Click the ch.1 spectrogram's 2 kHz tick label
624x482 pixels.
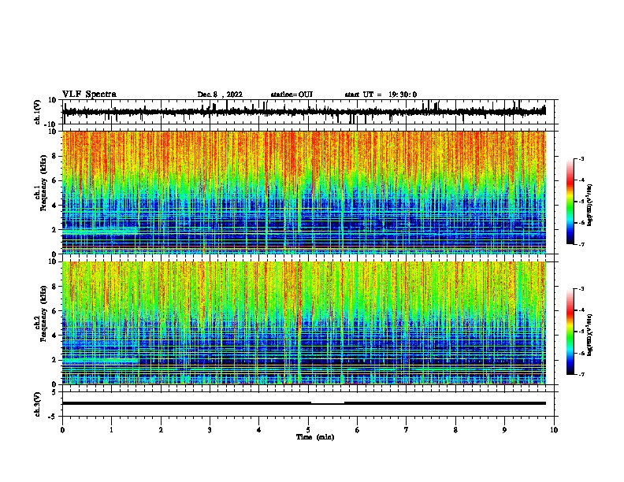coord(54,230)
